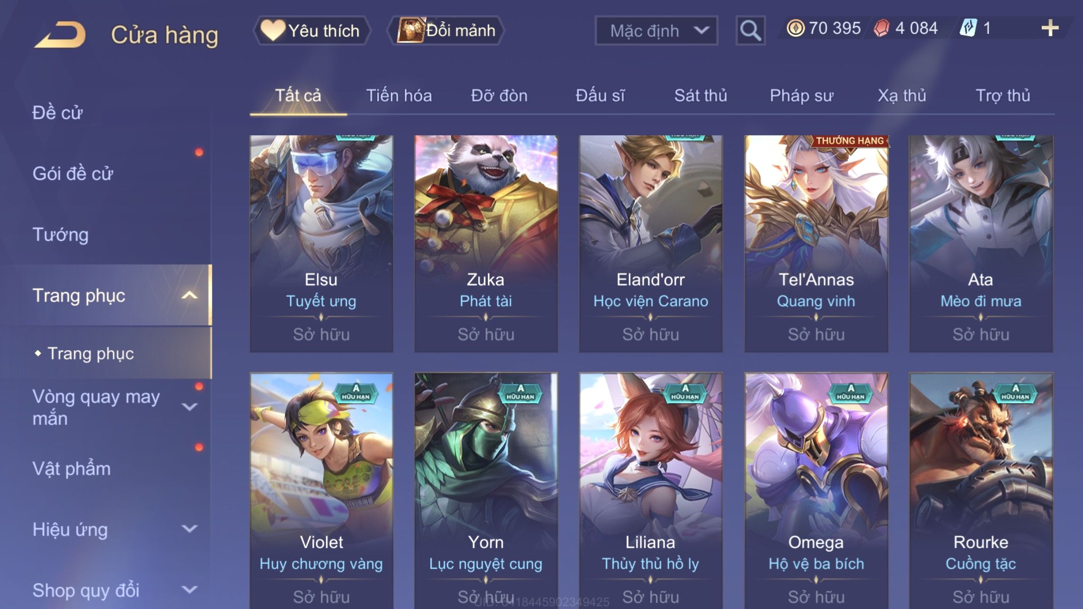Switch to the Pháp sư tab
The height and width of the screenshot is (609, 1083).
[x=801, y=96]
